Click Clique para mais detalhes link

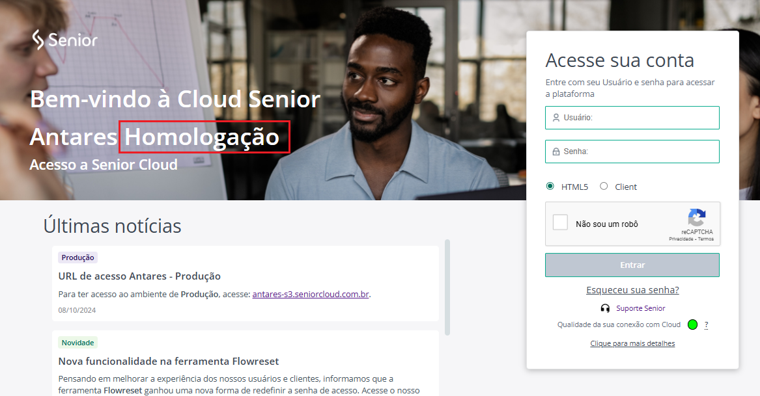coord(632,344)
